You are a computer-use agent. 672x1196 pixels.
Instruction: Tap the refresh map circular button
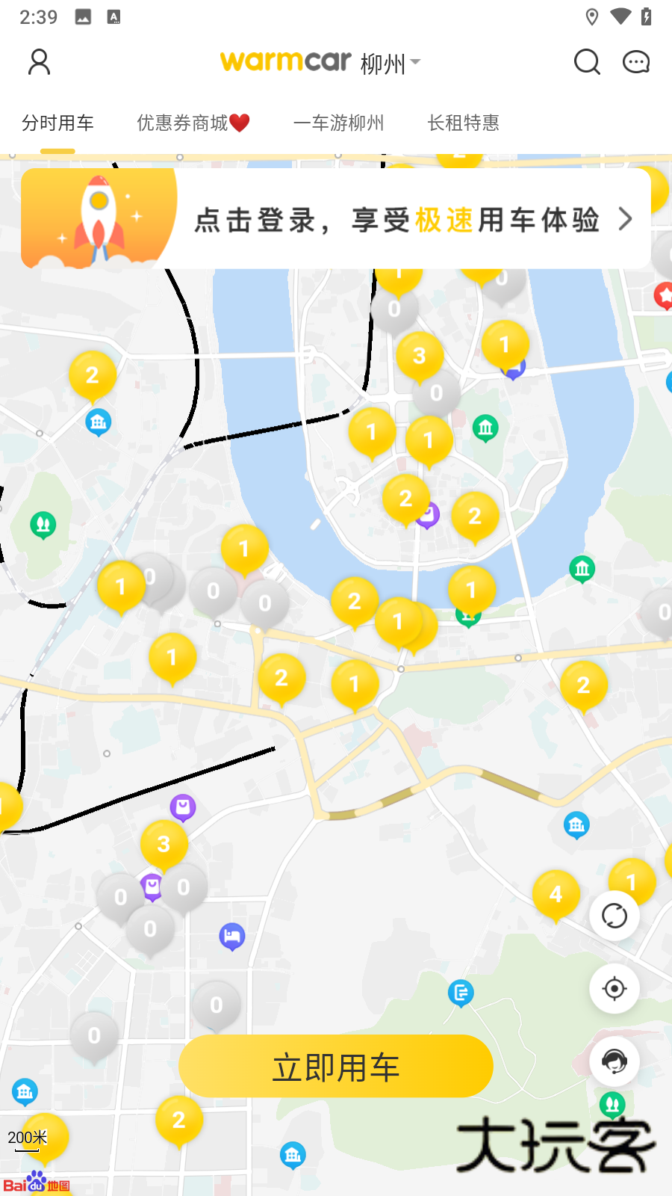[x=615, y=916]
